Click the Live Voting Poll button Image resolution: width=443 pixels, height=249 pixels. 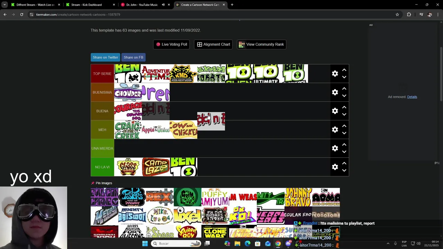pyautogui.click(x=171, y=44)
